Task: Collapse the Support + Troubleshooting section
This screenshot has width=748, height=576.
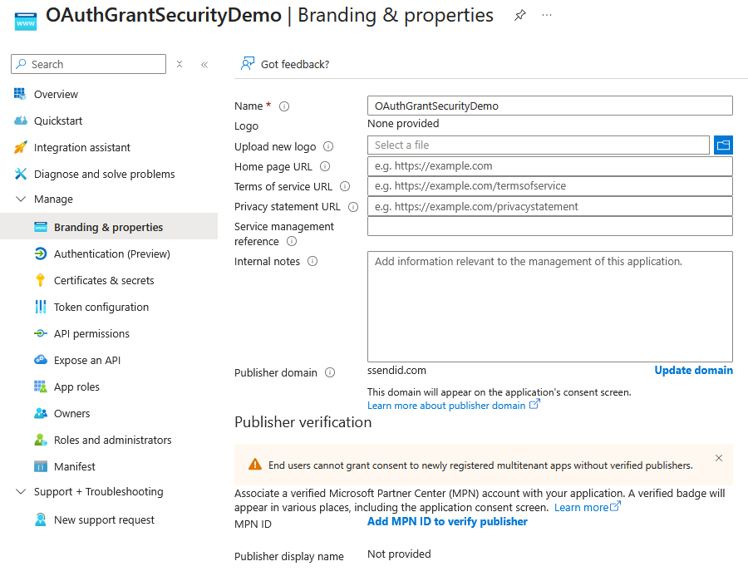Action: tap(21, 492)
